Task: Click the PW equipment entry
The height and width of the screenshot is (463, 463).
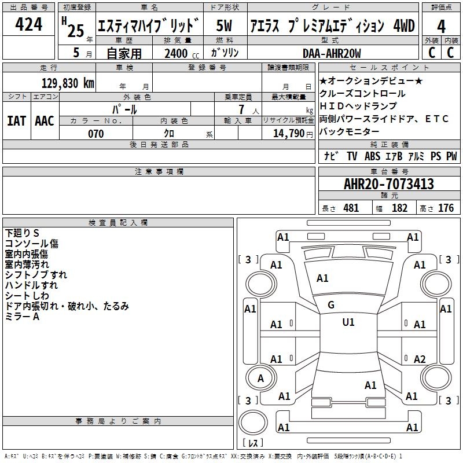Action: (x=451, y=156)
